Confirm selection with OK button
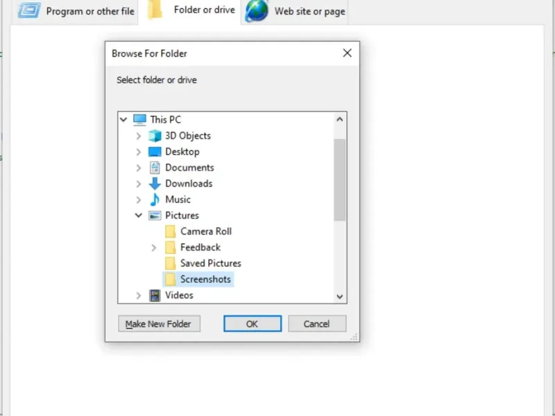The height and width of the screenshot is (416, 555). (253, 324)
